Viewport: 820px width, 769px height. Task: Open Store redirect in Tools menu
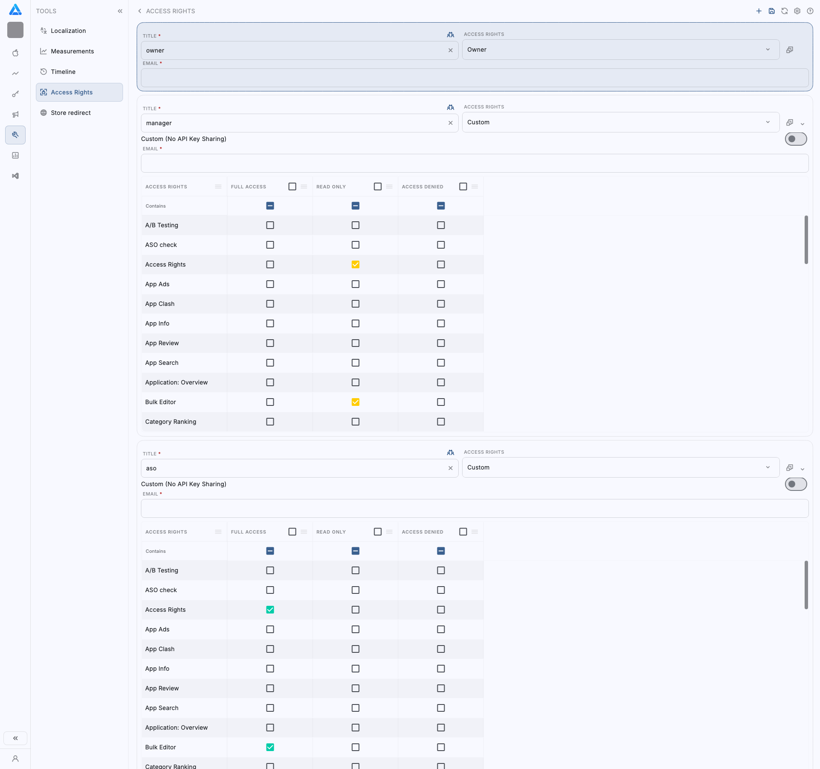point(70,113)
